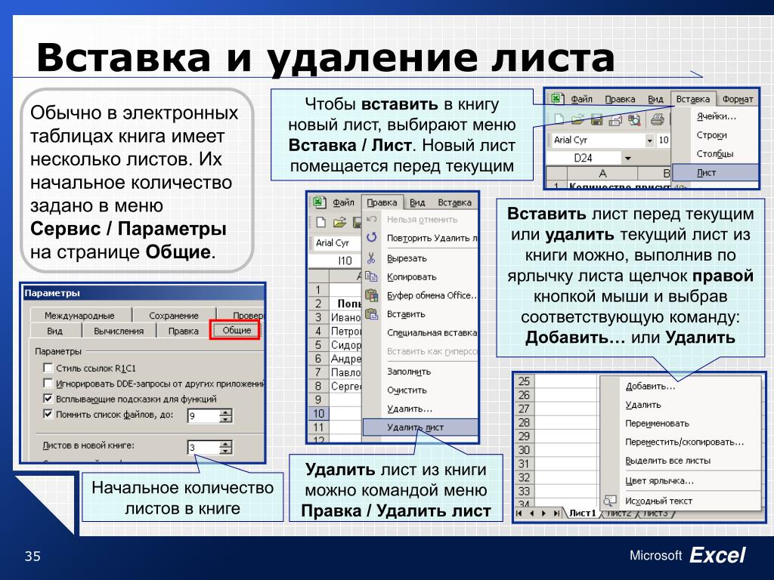Click the grayed undo arrow icon in Правка menu
Image resolution: width=774 pixels, height=580 pixels.
[x=372, y=218]
